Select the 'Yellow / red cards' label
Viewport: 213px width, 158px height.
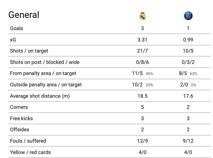click(30, 152)
